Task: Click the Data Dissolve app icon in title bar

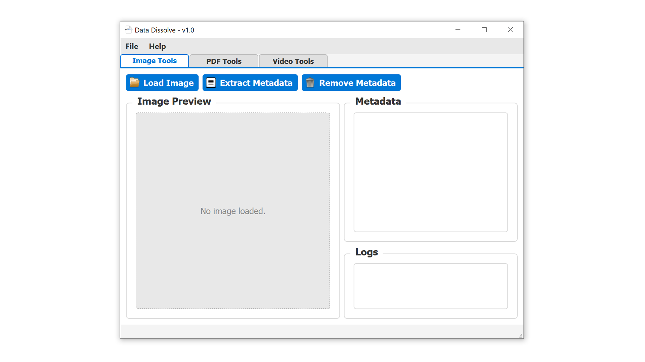Action: 128,30
